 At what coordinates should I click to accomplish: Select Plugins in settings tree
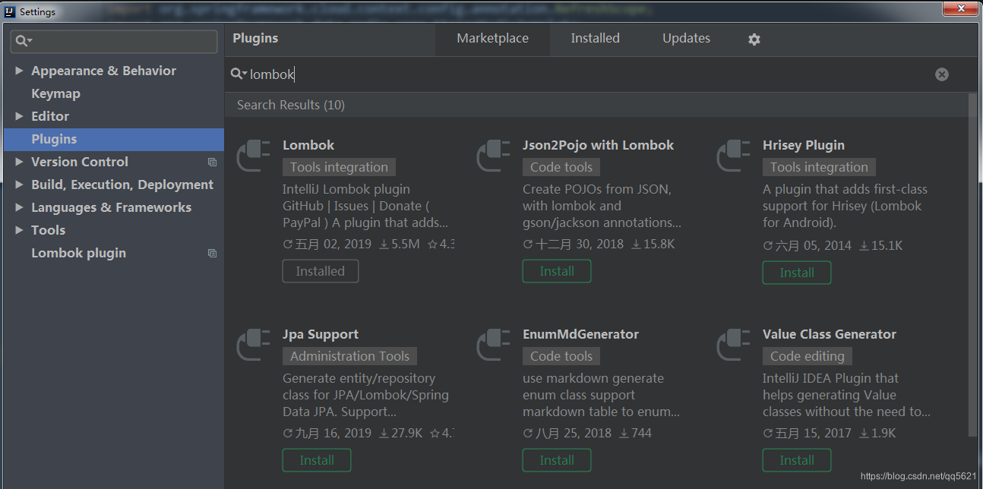(114, 140)
